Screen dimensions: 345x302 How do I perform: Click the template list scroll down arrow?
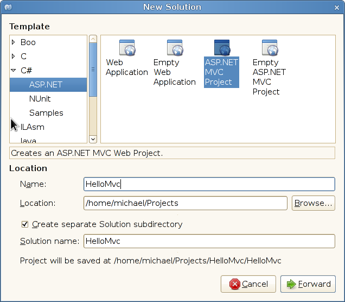93,139
